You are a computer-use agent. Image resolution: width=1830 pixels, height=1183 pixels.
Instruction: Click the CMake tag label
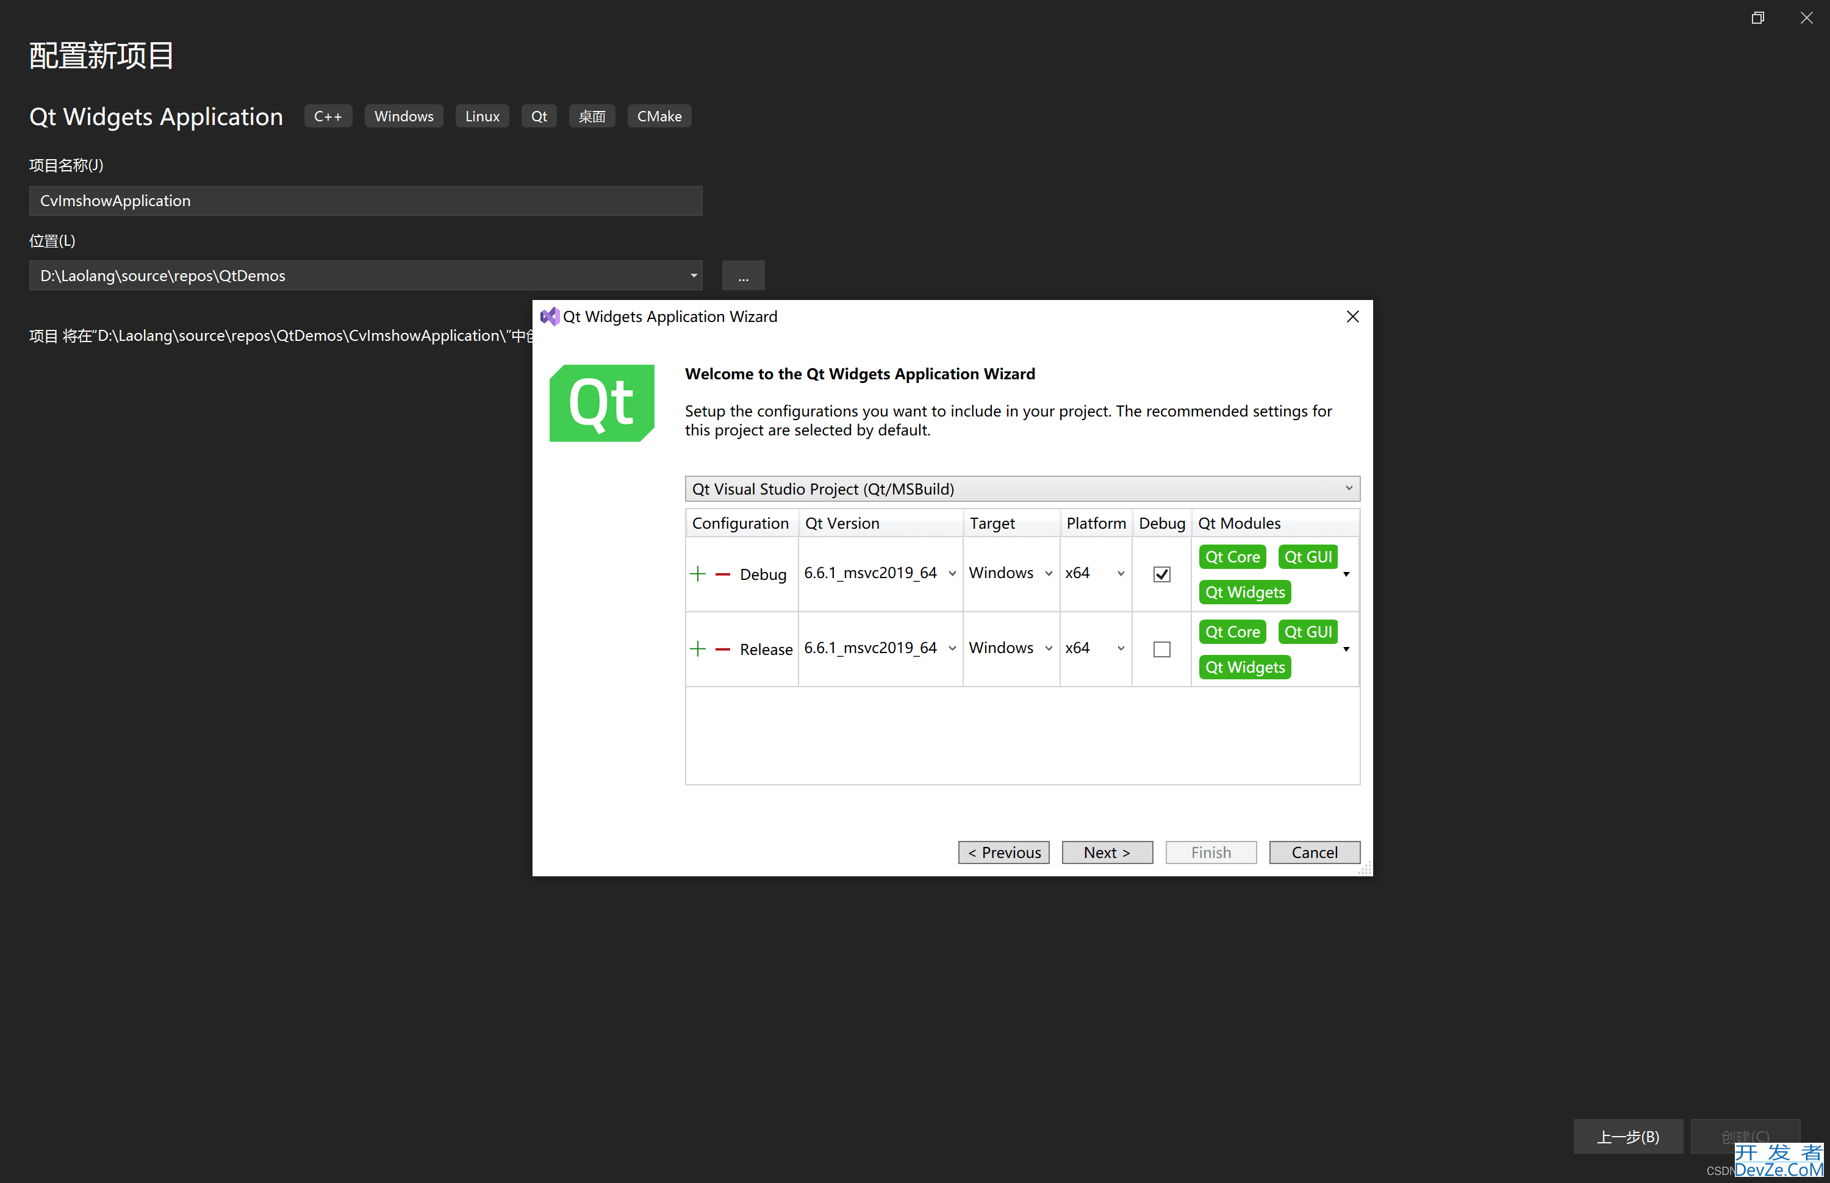click(659, 116)
